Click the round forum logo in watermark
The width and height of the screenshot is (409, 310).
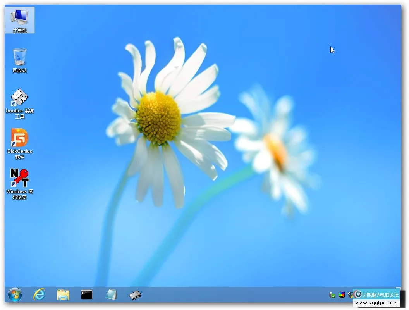click(x=358, y=294)
